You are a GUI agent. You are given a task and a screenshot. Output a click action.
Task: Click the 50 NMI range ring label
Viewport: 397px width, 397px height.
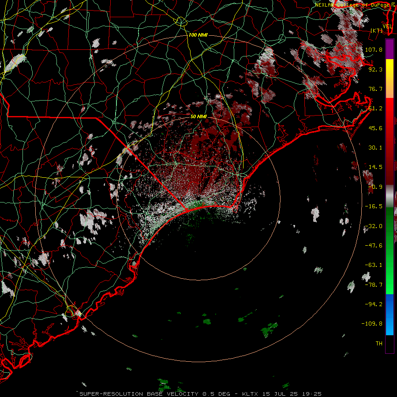click(198, 116)
